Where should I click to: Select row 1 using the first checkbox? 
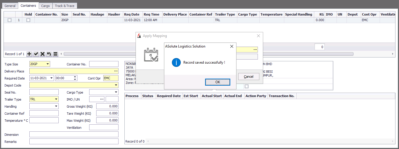coord(9,20)
